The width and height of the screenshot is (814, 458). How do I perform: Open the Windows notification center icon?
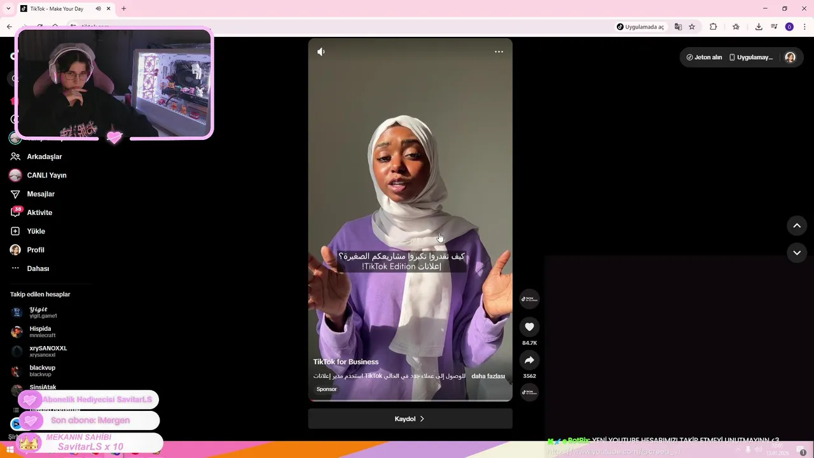tap(803, 452)
